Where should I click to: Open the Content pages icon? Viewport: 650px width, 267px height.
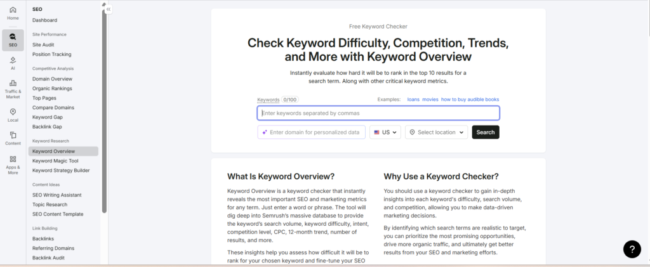coord(13,135)
